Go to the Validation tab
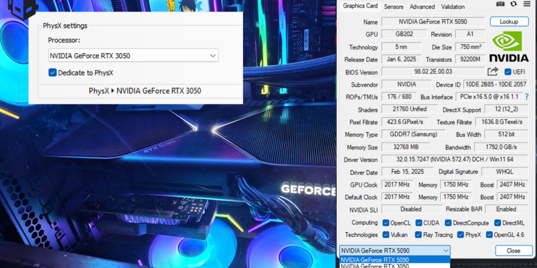The height and width of the screenshot is (268, 537). tap(453, 7)
